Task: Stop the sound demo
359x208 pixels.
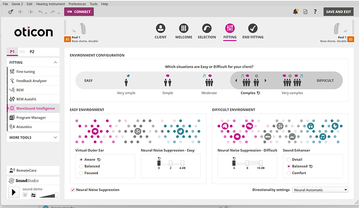Action: pyautogui.click(x=25, y=195)
